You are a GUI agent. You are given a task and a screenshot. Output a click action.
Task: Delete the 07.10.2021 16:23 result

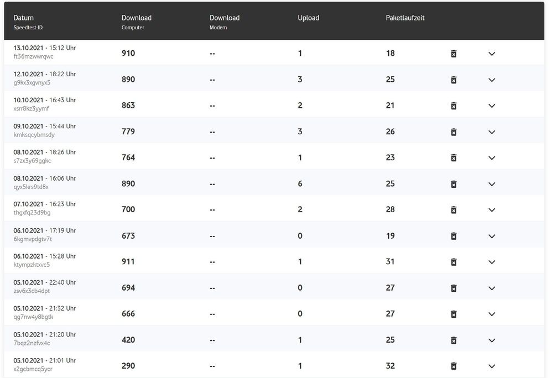pyautogui.click(x=454, y=210)
